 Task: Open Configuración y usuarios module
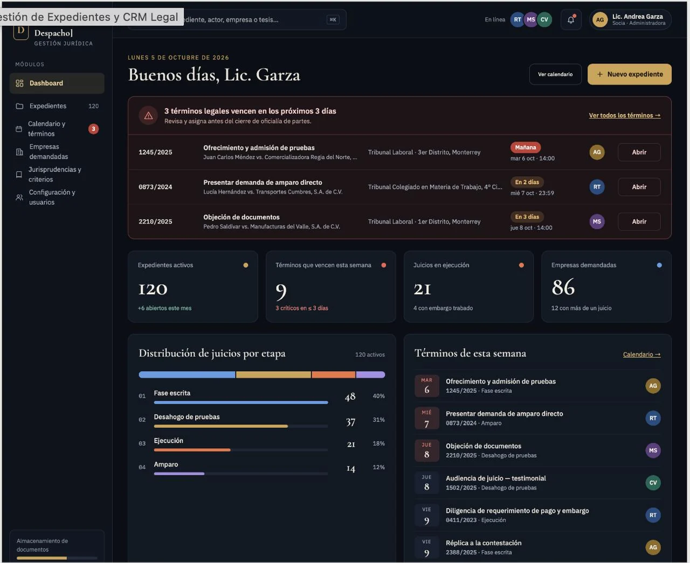57,197
